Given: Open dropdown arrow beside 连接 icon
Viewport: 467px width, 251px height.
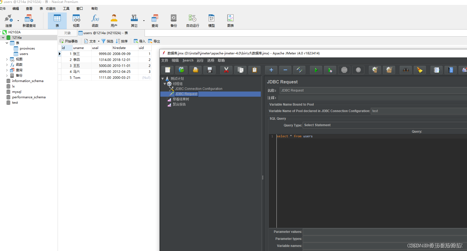Looking at the screenshot, I should tap(18, 21).
